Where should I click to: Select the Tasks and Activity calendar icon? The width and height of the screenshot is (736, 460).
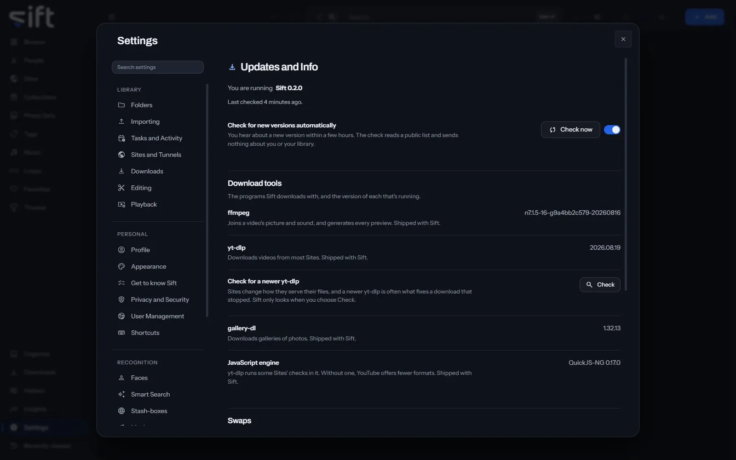point(121,138)
